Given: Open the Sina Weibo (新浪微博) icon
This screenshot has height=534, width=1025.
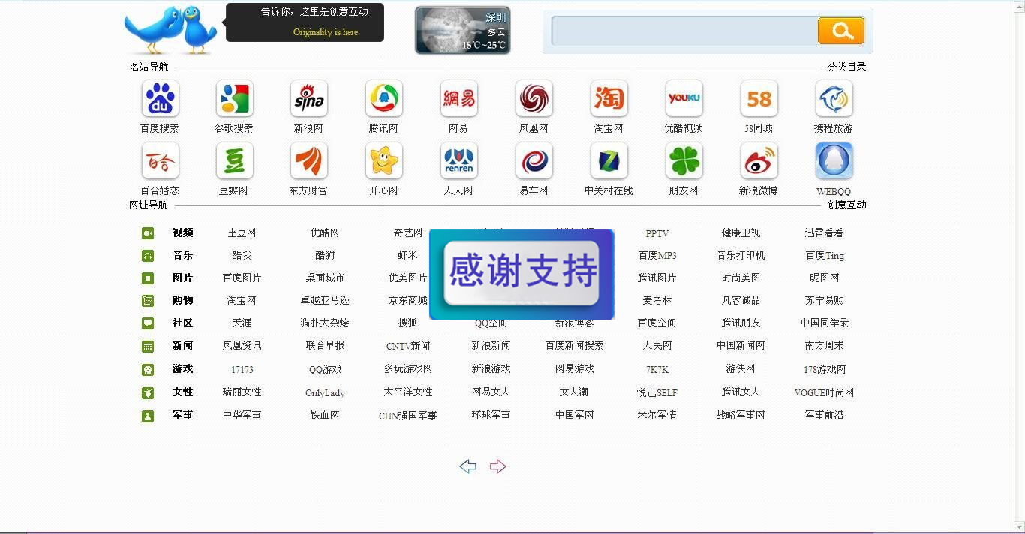Looking at the screenshot, I should (759, 161).
